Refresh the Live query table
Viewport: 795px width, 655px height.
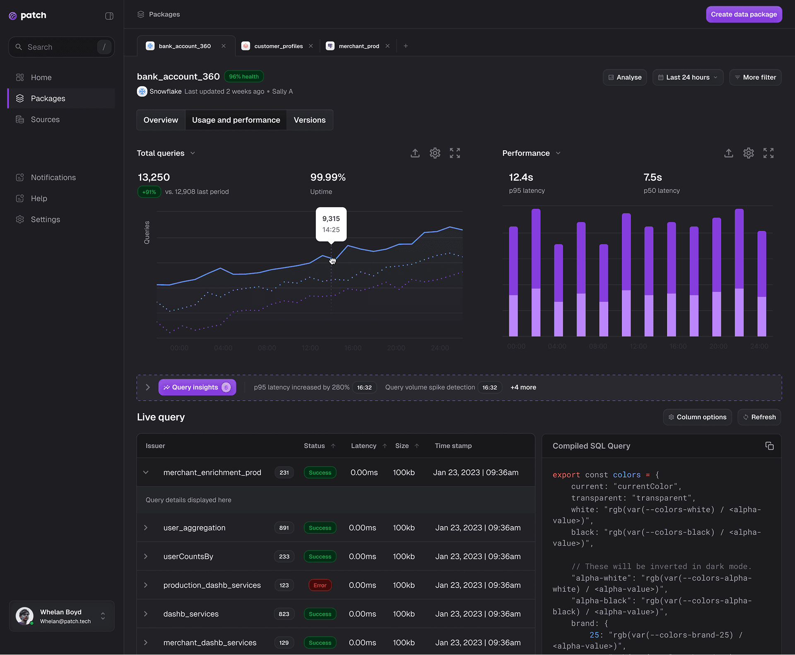pyautogui.click(x=759, y=417)
